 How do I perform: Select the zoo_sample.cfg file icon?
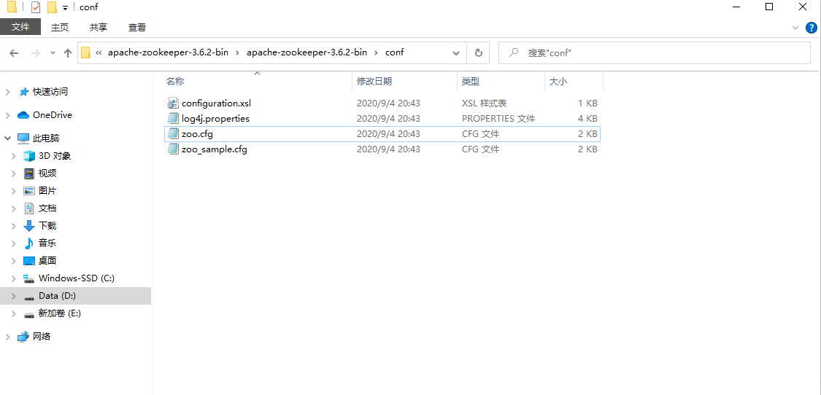(173, 149)
